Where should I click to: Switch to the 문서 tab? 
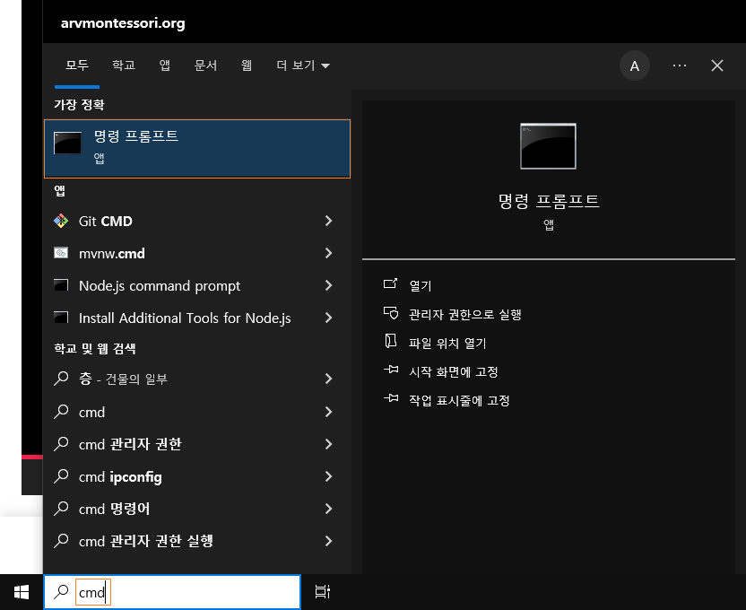pos(205,65)
